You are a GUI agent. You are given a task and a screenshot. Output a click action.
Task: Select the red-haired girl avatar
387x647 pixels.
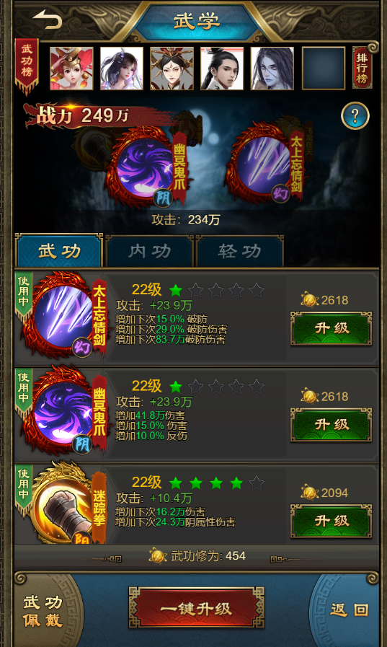tap(71, 68)
